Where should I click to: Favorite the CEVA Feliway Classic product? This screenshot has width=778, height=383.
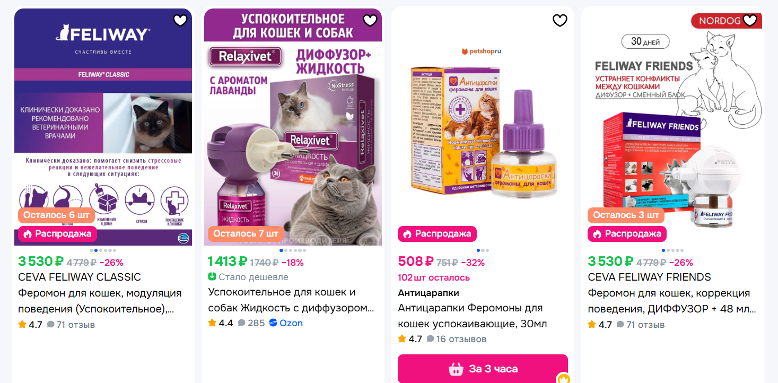180,21
